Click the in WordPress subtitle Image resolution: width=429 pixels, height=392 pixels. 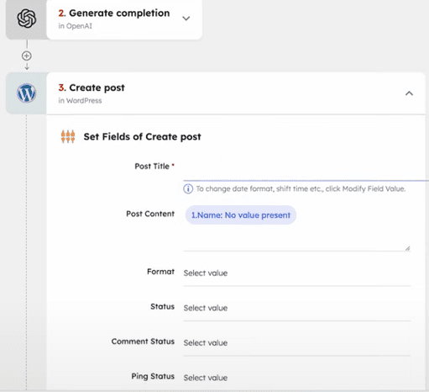pyautogui.click(x=80, y=101)
